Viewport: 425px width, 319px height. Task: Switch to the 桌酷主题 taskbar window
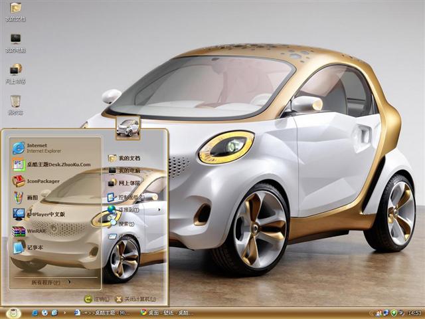click(x=102, y=313)
